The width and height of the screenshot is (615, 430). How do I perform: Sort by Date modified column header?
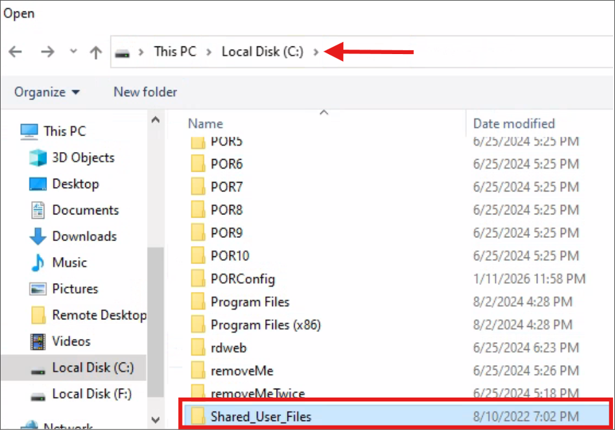click(514, 123)
